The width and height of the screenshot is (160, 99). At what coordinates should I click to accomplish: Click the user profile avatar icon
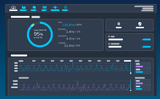(119, 24)
